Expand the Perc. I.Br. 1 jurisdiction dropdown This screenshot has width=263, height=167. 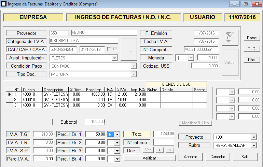[x=117, y=134]
